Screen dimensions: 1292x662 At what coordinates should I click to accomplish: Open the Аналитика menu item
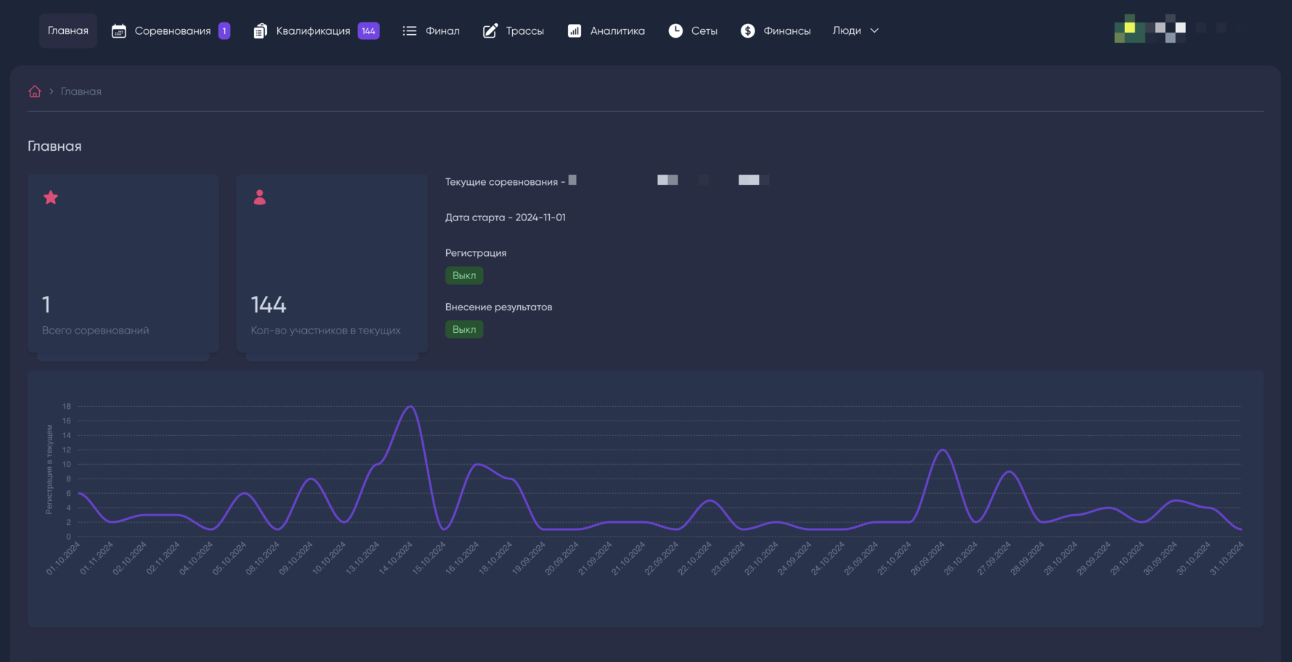click(x=617, y=30)
